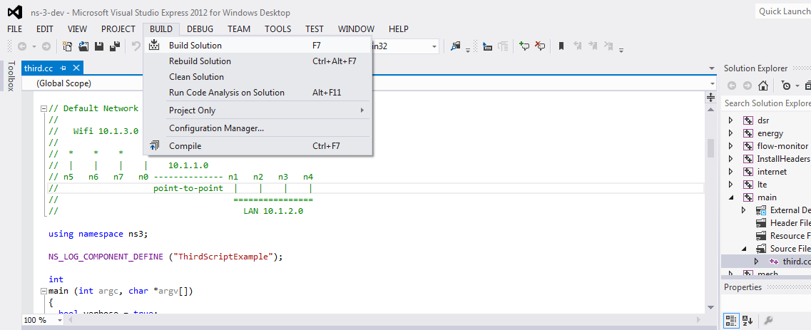Click Solution Explorer Back arrow

(732, 86)
